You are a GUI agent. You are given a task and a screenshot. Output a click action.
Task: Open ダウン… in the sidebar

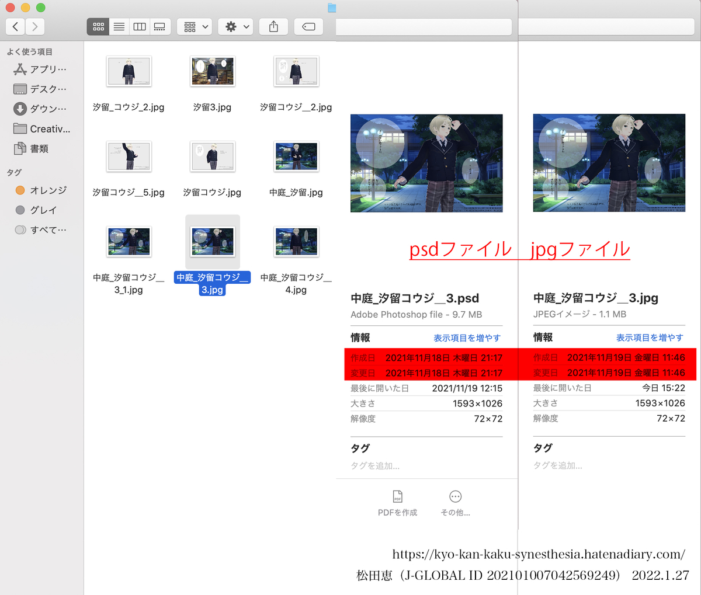[40, 109]
